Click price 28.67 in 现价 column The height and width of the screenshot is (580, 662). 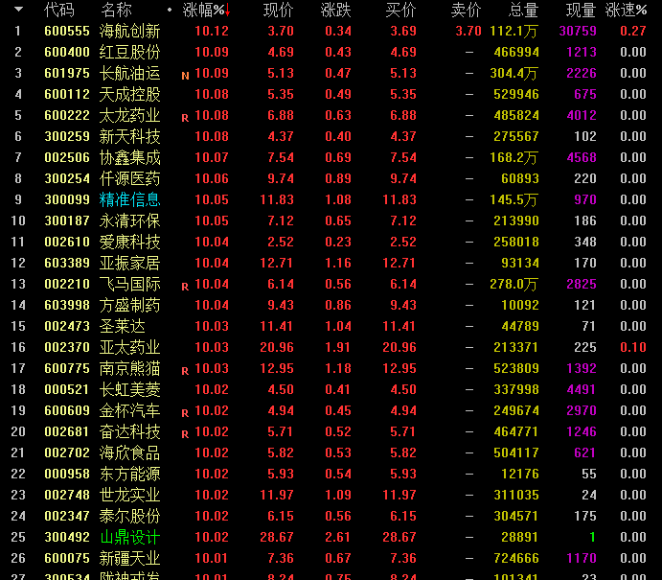(x=277, y=537)
